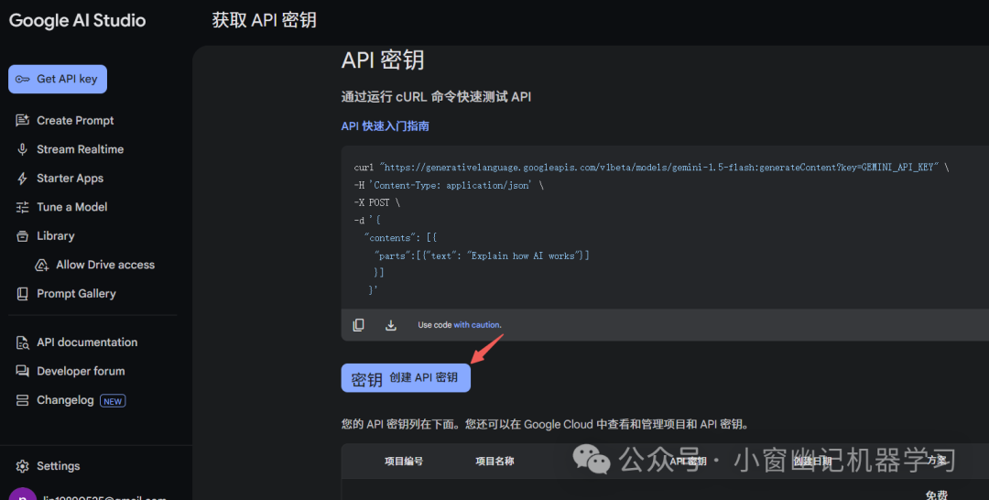
Task: Open Stream Realtime page
Action: 80,149
